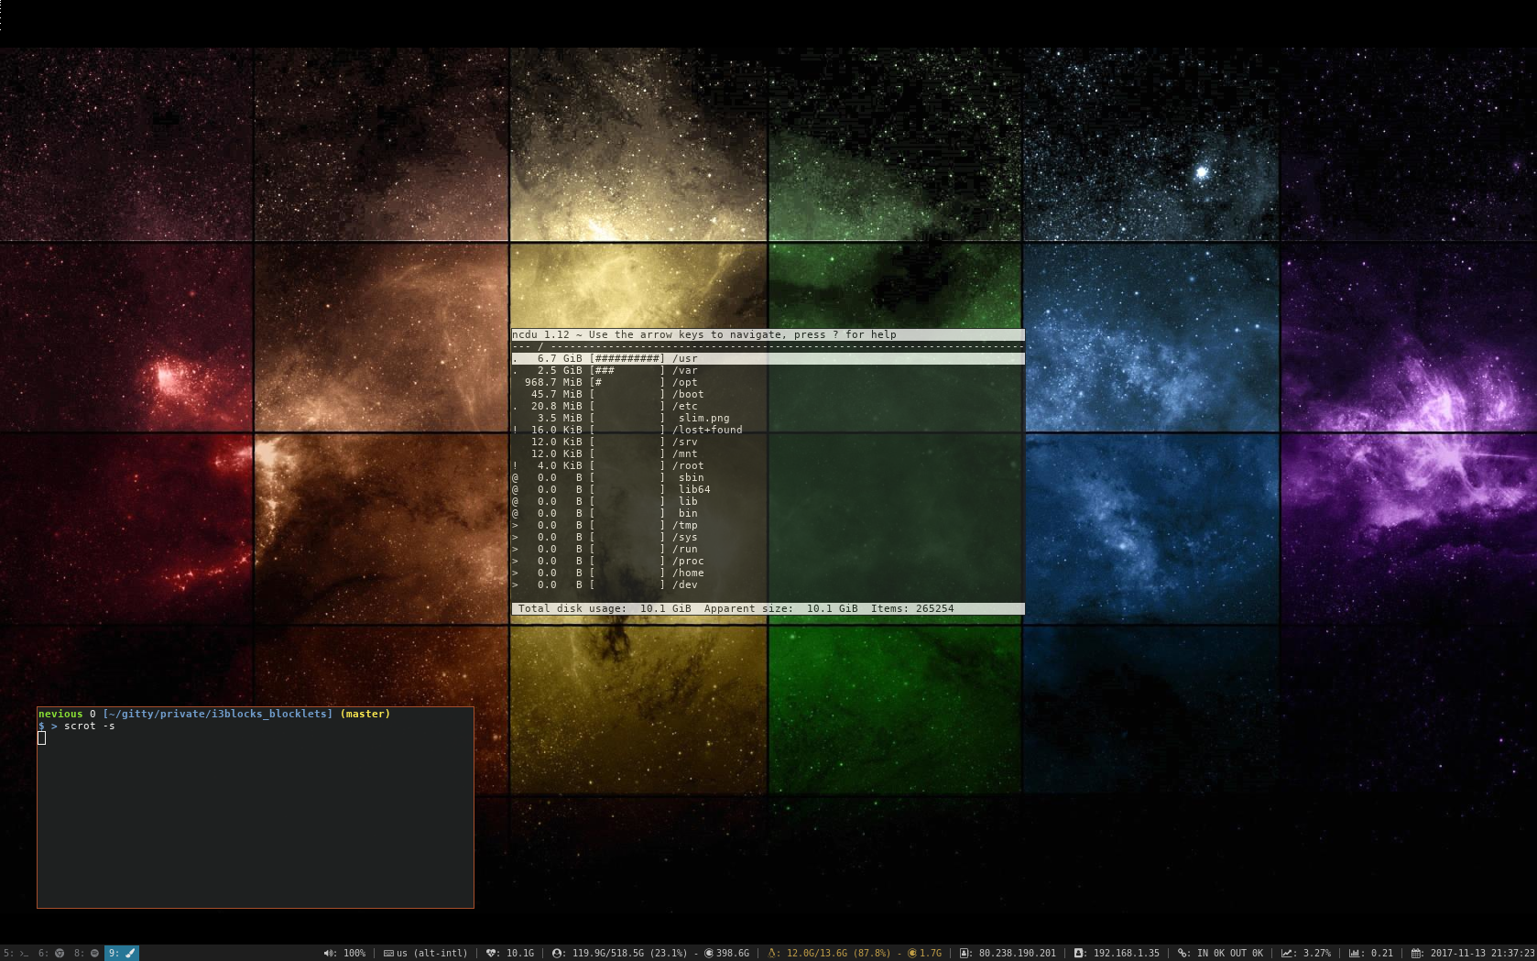The height and width of the screenshot is (961, 1537).
Task: Click the memory warning icon at 87.8%
Action: tap(773, 954)
